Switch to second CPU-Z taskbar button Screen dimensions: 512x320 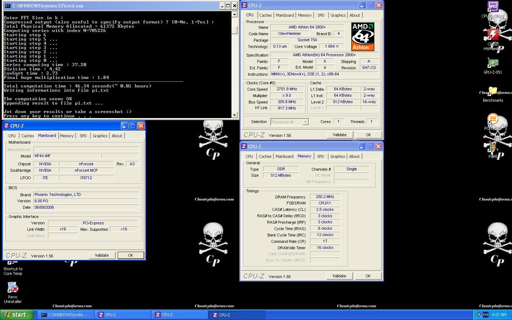point(180,315)
